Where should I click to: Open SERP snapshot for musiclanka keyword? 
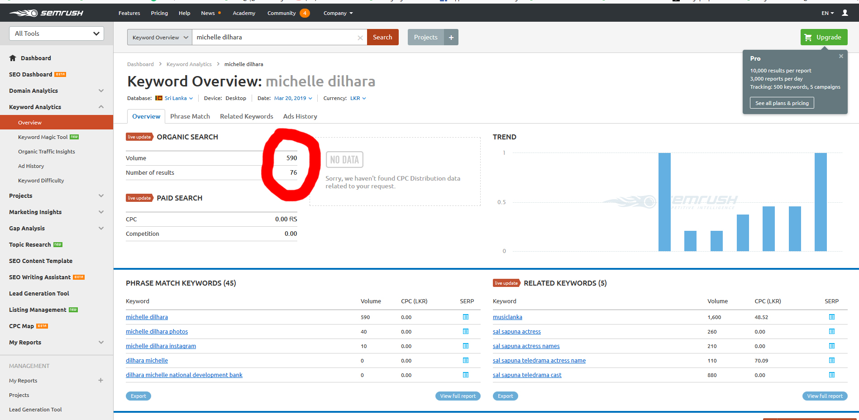click(x=831, y=317)
